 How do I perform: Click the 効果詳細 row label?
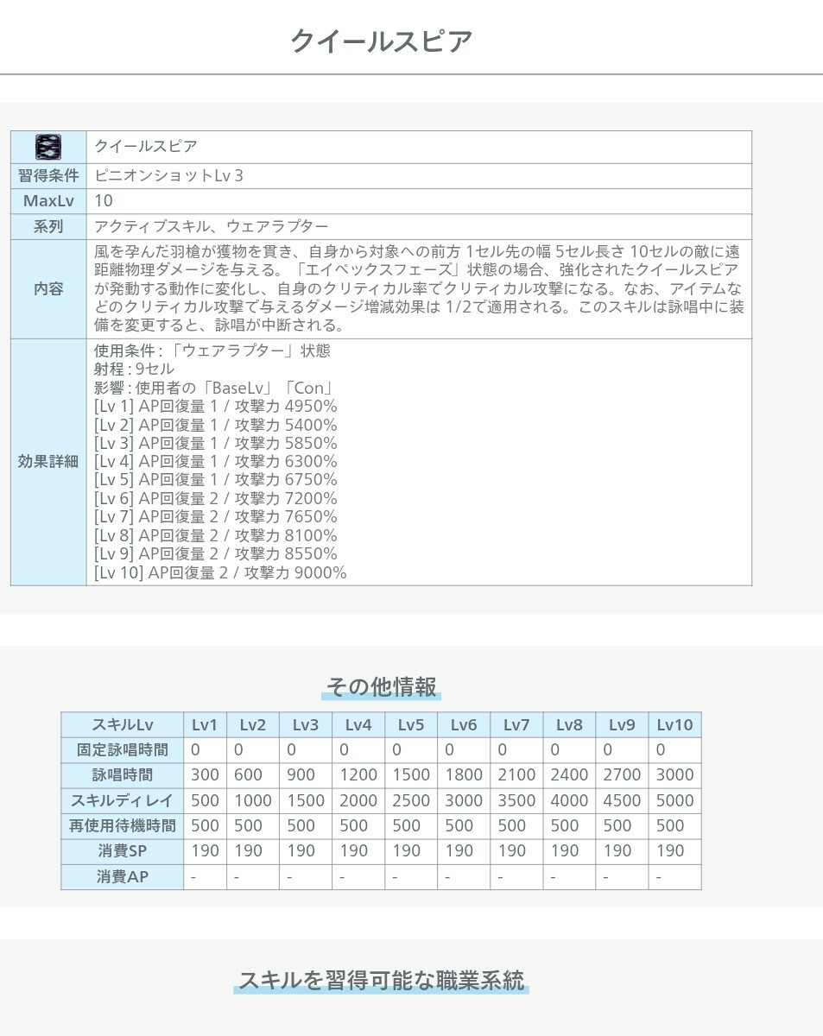(x=48, y=462)
